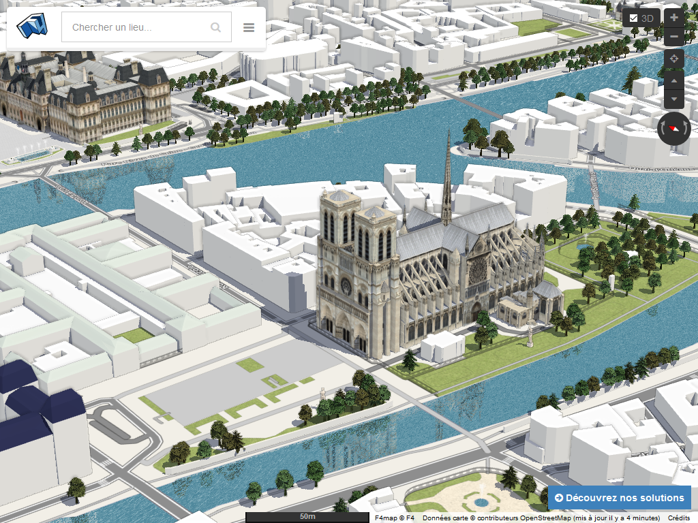The image size is (698, 523).
Task: Open the hamburger menu
Action: coord(249,27)
